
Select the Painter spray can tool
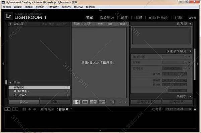coord(113,102)
